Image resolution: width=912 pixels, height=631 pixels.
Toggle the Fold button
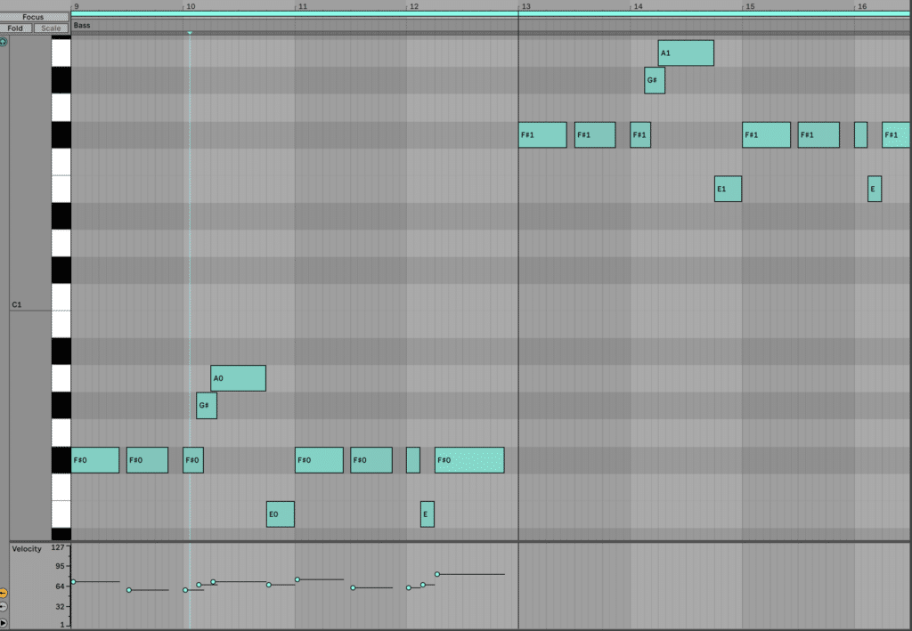click(x=15, y=28)
